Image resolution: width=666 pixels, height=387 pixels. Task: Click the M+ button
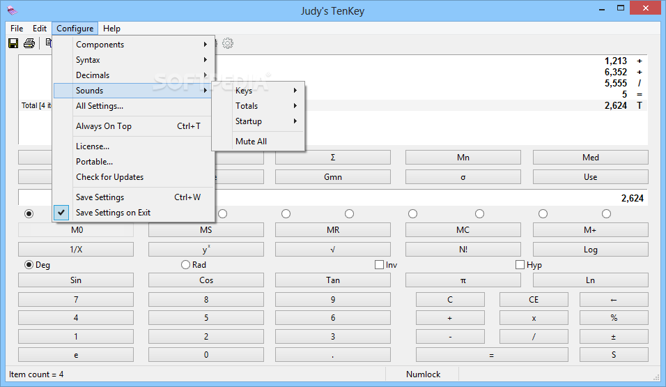[x=590, y=230]
